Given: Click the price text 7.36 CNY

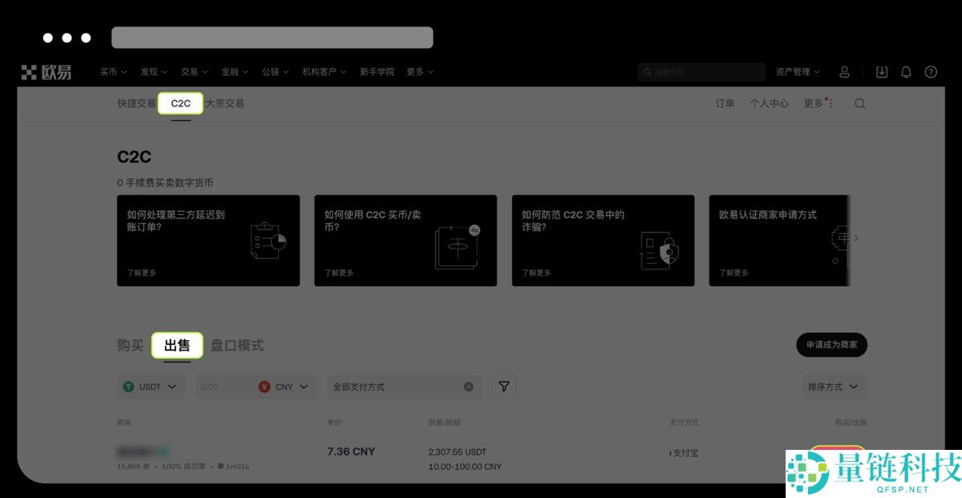Looking at the screenshot, I should pyautogui.click(x=351, y=451).
